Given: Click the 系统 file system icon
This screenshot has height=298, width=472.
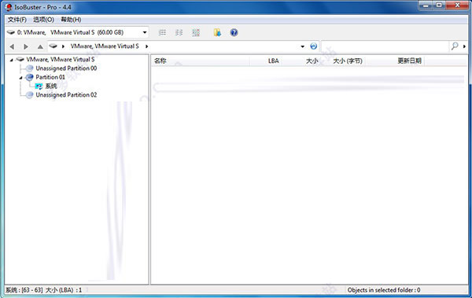Looking at the screenshot, I should [39, 86].
